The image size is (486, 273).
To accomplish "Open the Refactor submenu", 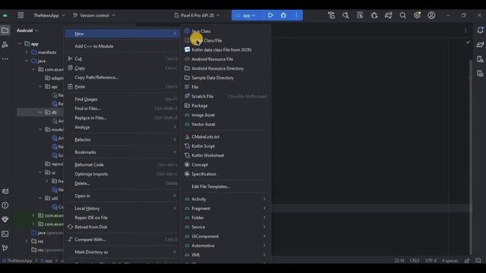I will tap(122, 140).
